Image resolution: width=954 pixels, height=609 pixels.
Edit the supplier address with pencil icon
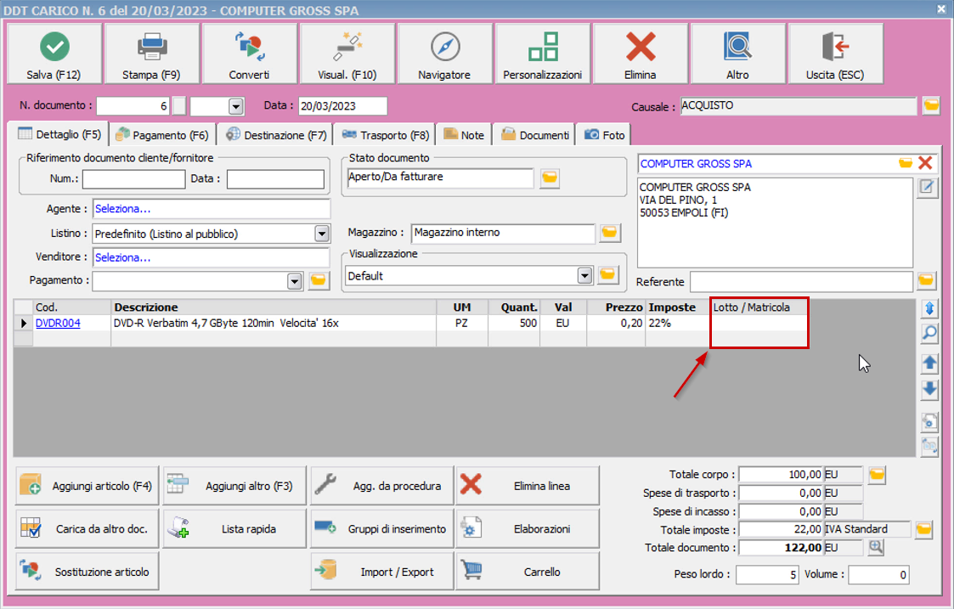pyautogui.click(x=927, y=187)
